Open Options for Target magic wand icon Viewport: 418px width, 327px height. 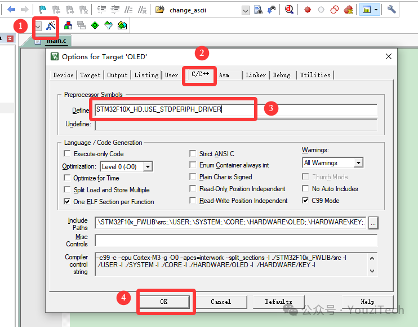pyautogui.click(x=51, y=25)
